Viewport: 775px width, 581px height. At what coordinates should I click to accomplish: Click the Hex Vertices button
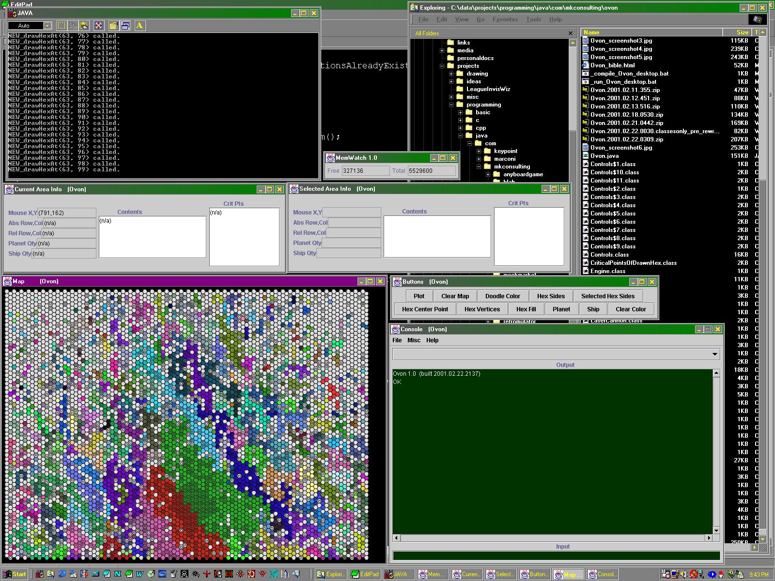[x=481, y=309]
